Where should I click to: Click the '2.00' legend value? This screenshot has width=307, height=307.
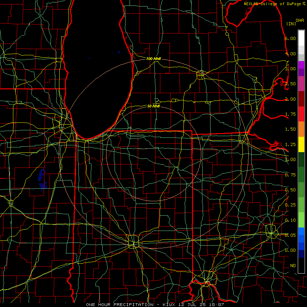coord(290,99)
